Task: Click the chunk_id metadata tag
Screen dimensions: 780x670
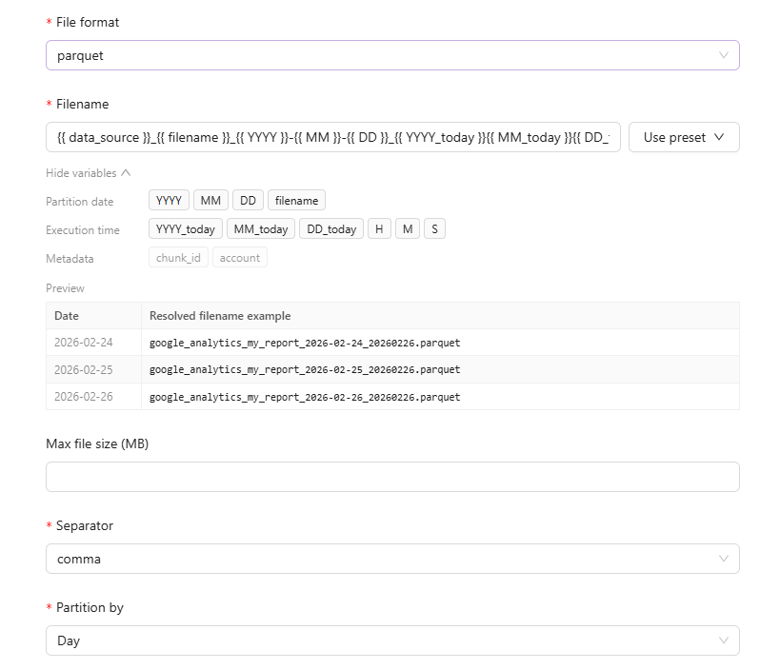Action: click(178, 258)
